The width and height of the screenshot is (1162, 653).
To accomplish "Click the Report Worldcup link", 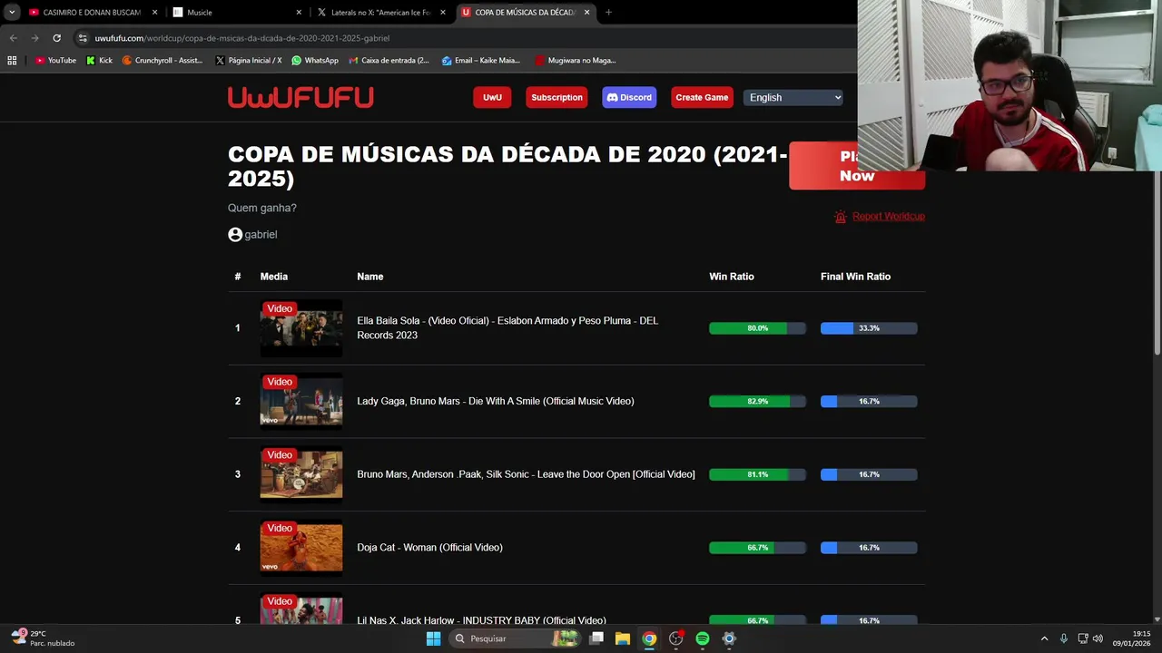I will click(888, 217).
